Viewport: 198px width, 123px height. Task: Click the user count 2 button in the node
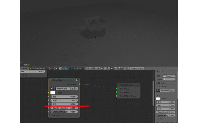72,89
